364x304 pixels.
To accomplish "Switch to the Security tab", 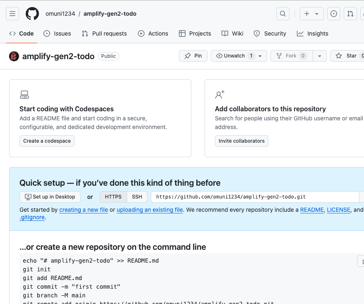I will pyautogui.click(x=270, y=34).
